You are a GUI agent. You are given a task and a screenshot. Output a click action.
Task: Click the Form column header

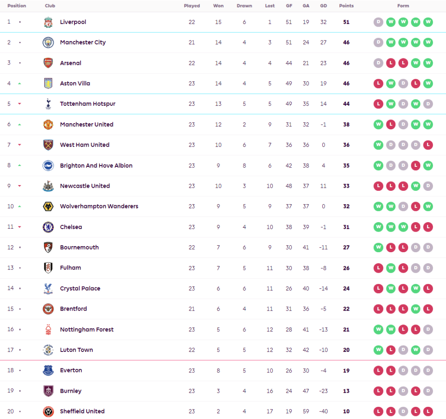[x=403, y=6]
